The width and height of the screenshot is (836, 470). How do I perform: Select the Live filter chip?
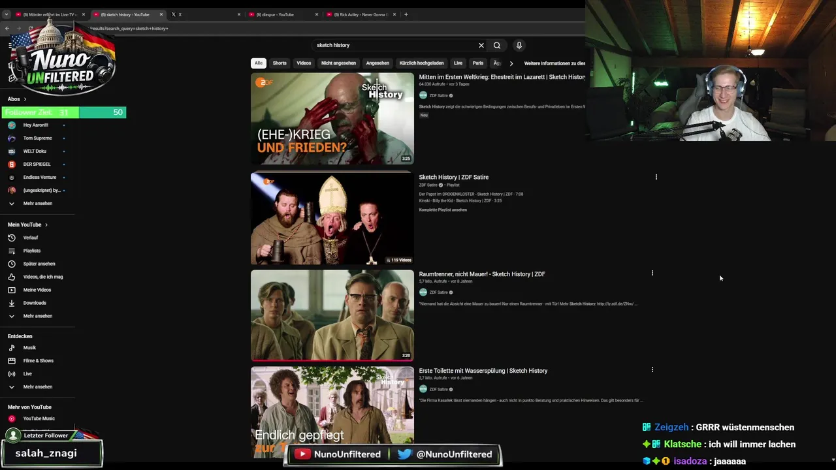pyautogui.click(x=458, y=63)
